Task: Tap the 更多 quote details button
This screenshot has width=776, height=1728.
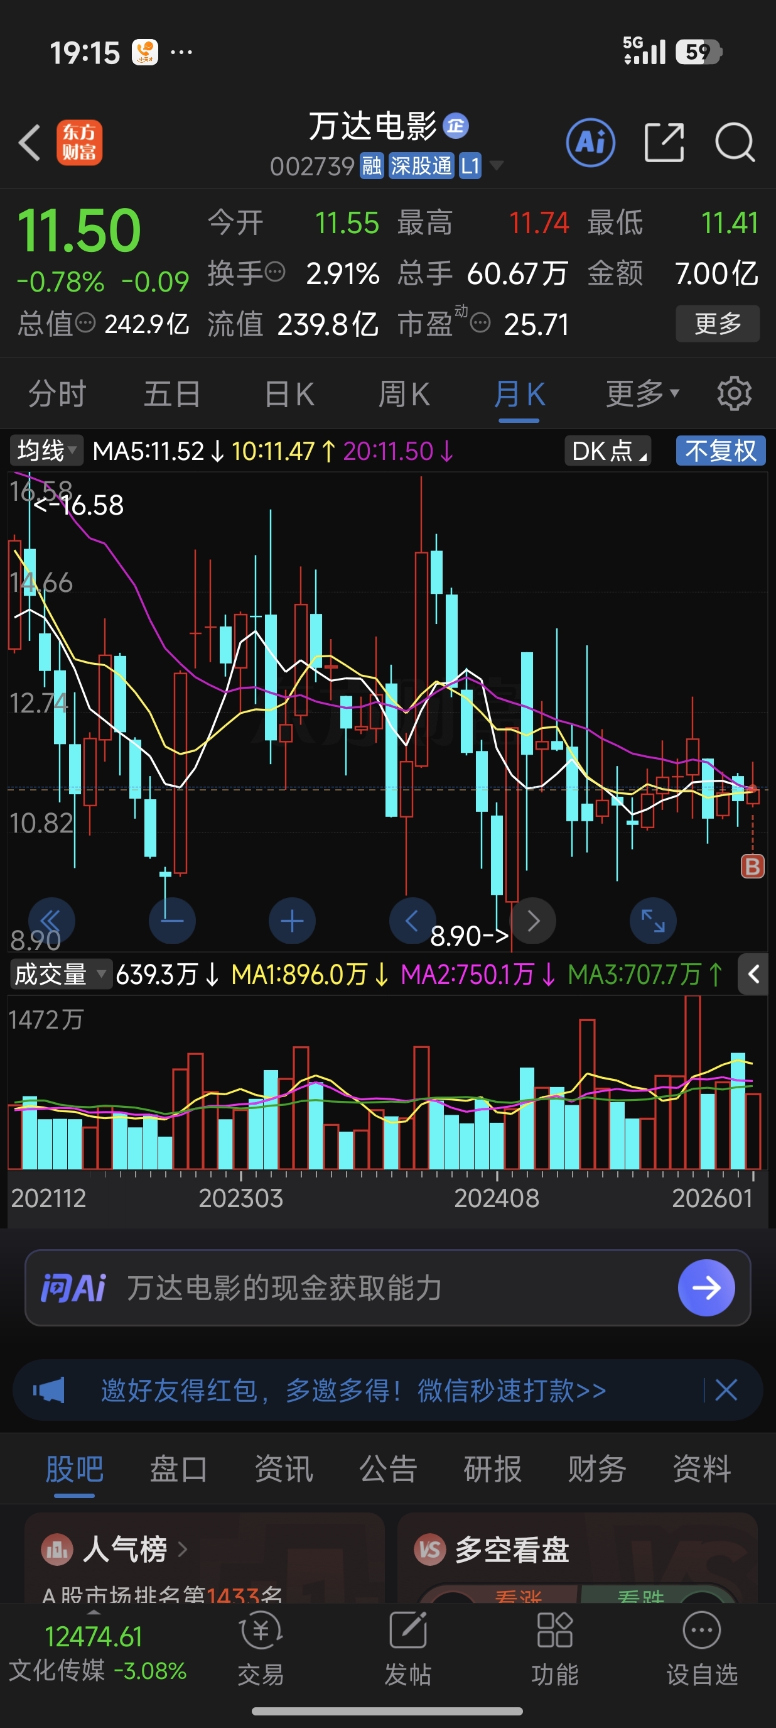Action: 718,324
